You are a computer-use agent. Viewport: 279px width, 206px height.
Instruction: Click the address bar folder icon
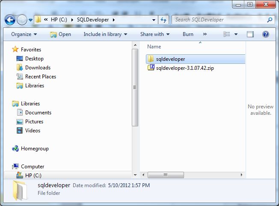[x=38, y=20]
